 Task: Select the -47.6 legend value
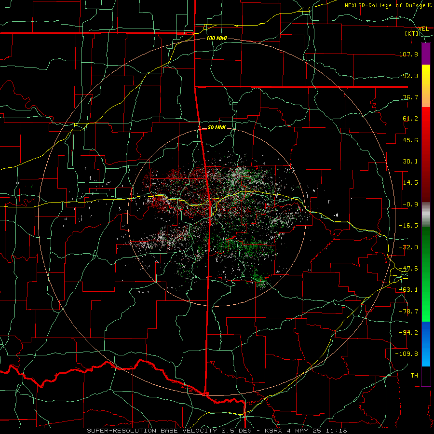click(x=408, y=269)
